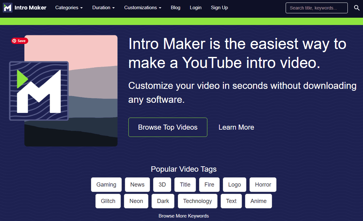This screenshot has height=221, width=363.
Task: Click Browse Top Videos button
Action: tap(168, 127)
